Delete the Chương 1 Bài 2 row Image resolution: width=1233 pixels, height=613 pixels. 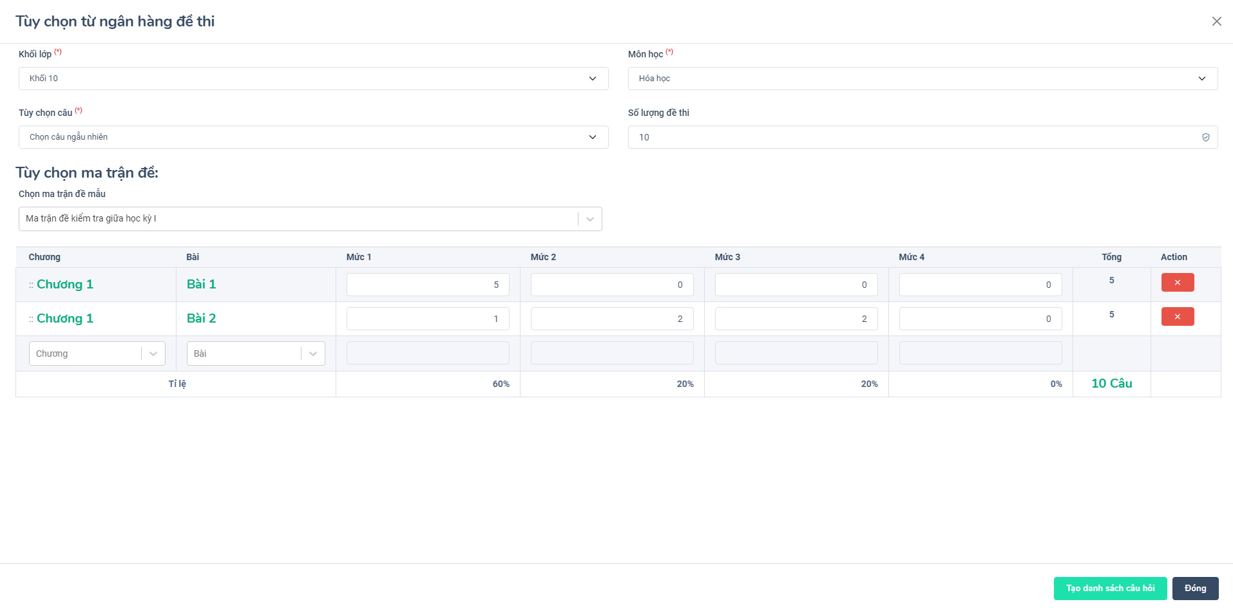coord(1177,317)
